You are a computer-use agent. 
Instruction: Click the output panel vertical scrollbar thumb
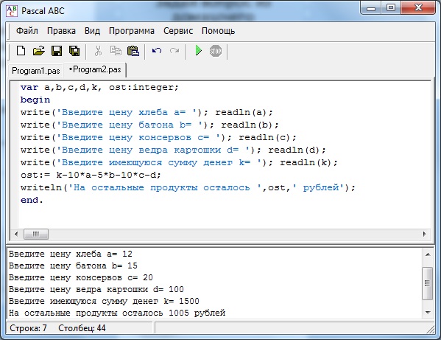pos(428,283)
